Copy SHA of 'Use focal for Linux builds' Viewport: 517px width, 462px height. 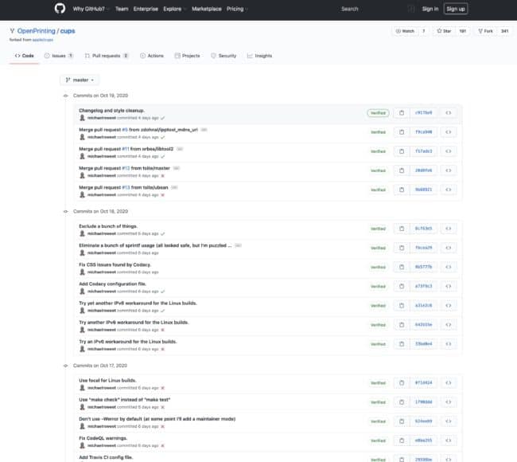click(x=402, y=383)
